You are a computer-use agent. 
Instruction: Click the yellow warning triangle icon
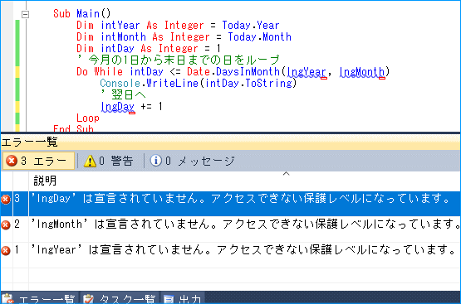click(90, 161)
